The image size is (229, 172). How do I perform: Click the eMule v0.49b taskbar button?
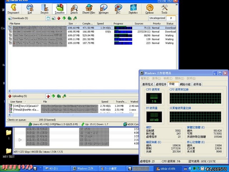[168, 169]
